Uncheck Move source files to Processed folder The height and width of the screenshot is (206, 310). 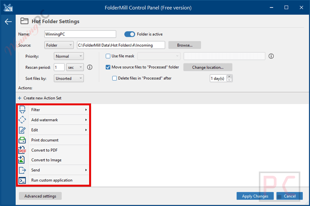click(x=108, y=67)
